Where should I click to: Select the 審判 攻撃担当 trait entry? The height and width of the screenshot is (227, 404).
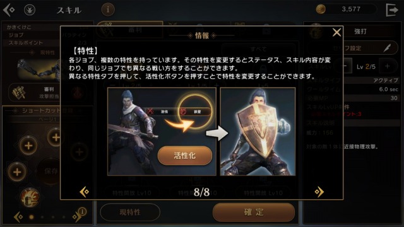[35, 93]
